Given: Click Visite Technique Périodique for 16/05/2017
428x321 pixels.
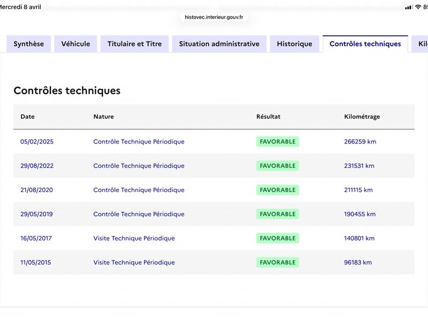Looking at the screenshot, I should pos(134,238).
